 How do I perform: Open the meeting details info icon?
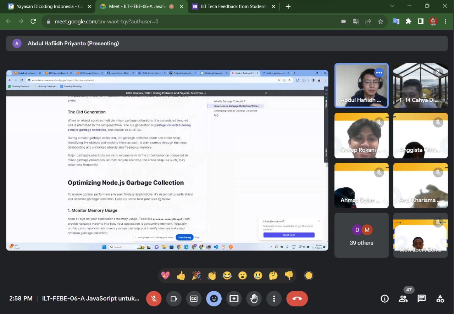coord(384,299)
